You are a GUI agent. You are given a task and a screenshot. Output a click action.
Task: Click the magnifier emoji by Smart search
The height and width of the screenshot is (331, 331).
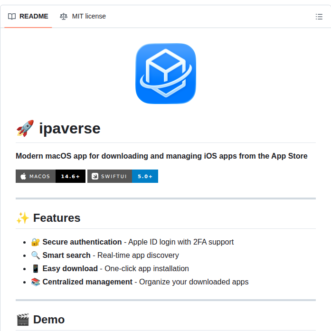click(x=36, y=255)
